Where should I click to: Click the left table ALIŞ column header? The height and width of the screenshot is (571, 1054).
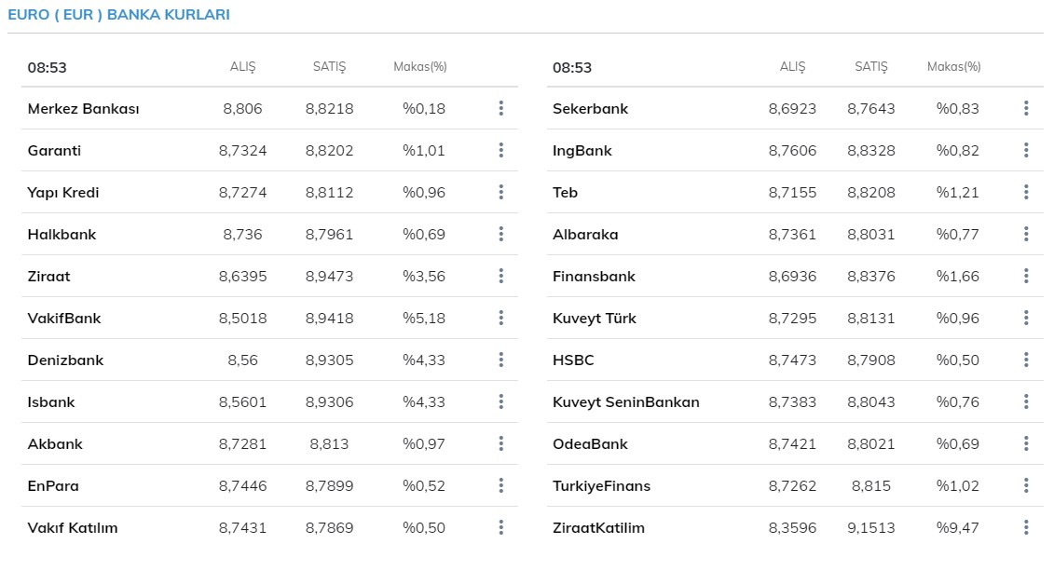242,67
